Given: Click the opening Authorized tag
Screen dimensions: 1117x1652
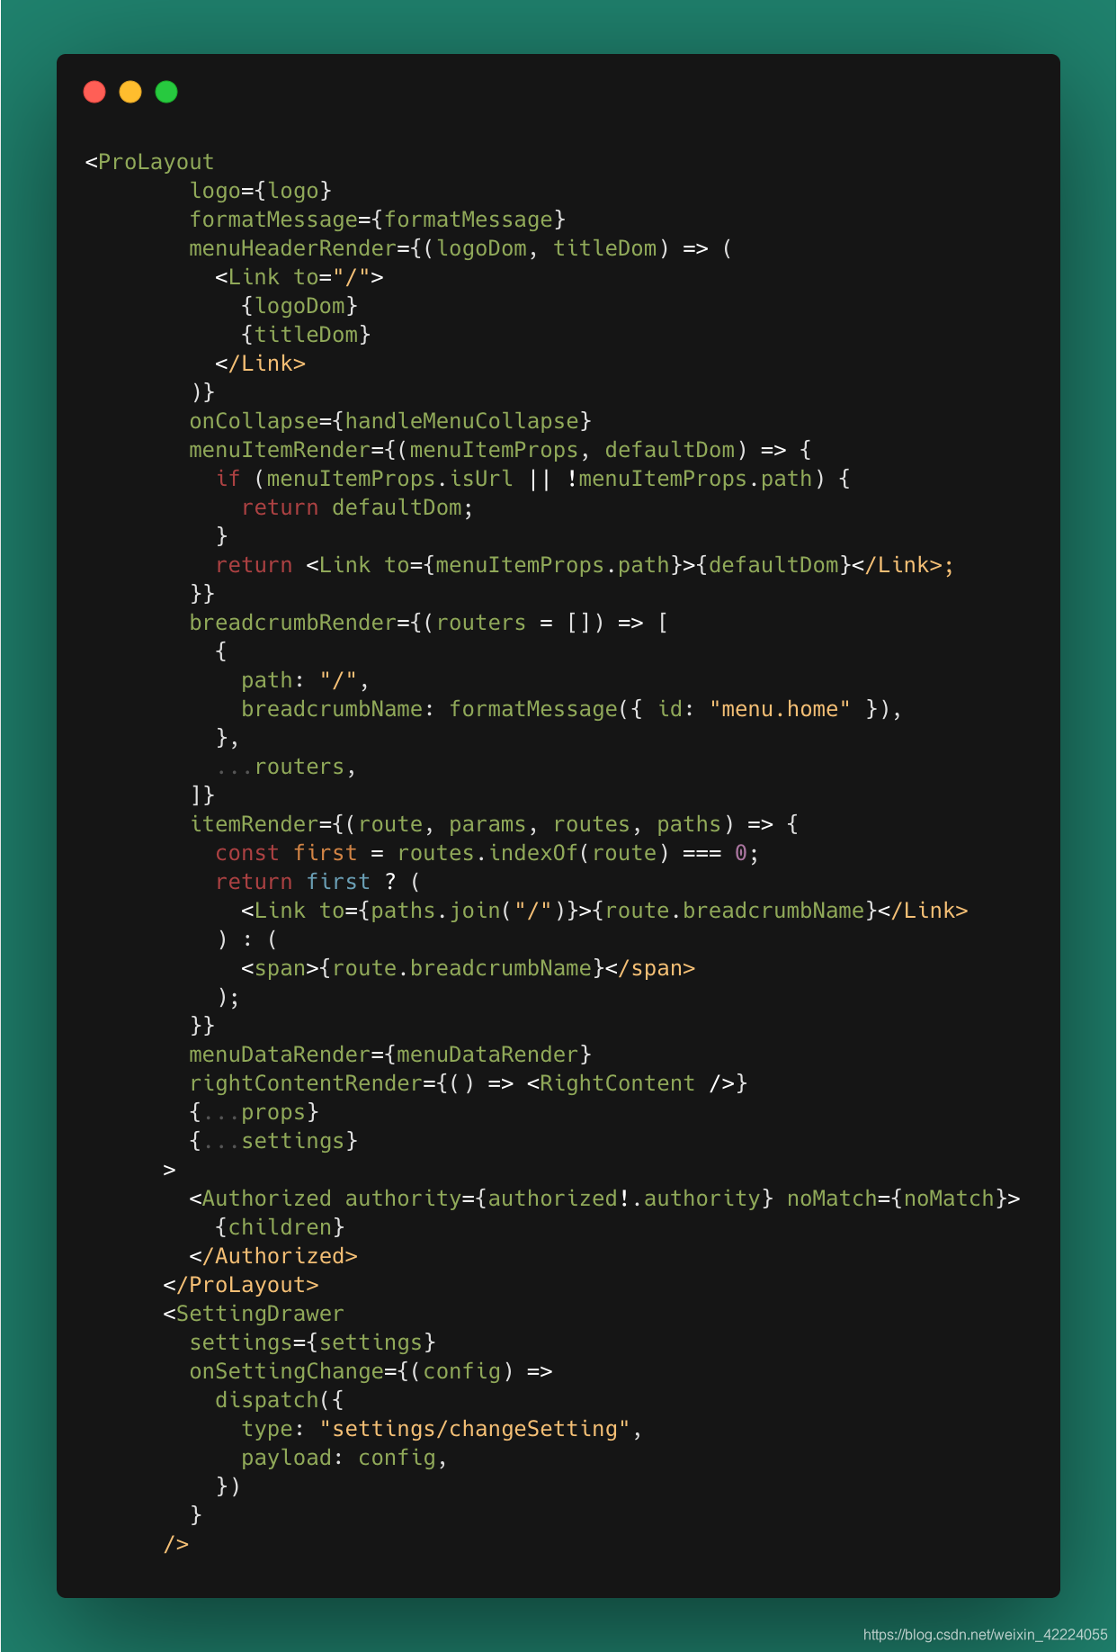Looking at the screenshot, I should [604, 1199].
